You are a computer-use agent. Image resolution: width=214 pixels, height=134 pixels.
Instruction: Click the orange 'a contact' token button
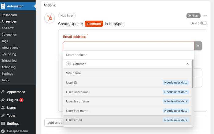pos(94,24)
